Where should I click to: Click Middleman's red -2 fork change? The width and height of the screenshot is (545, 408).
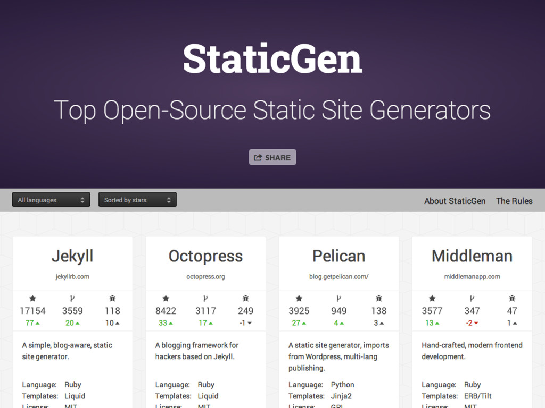coord(472,323)
